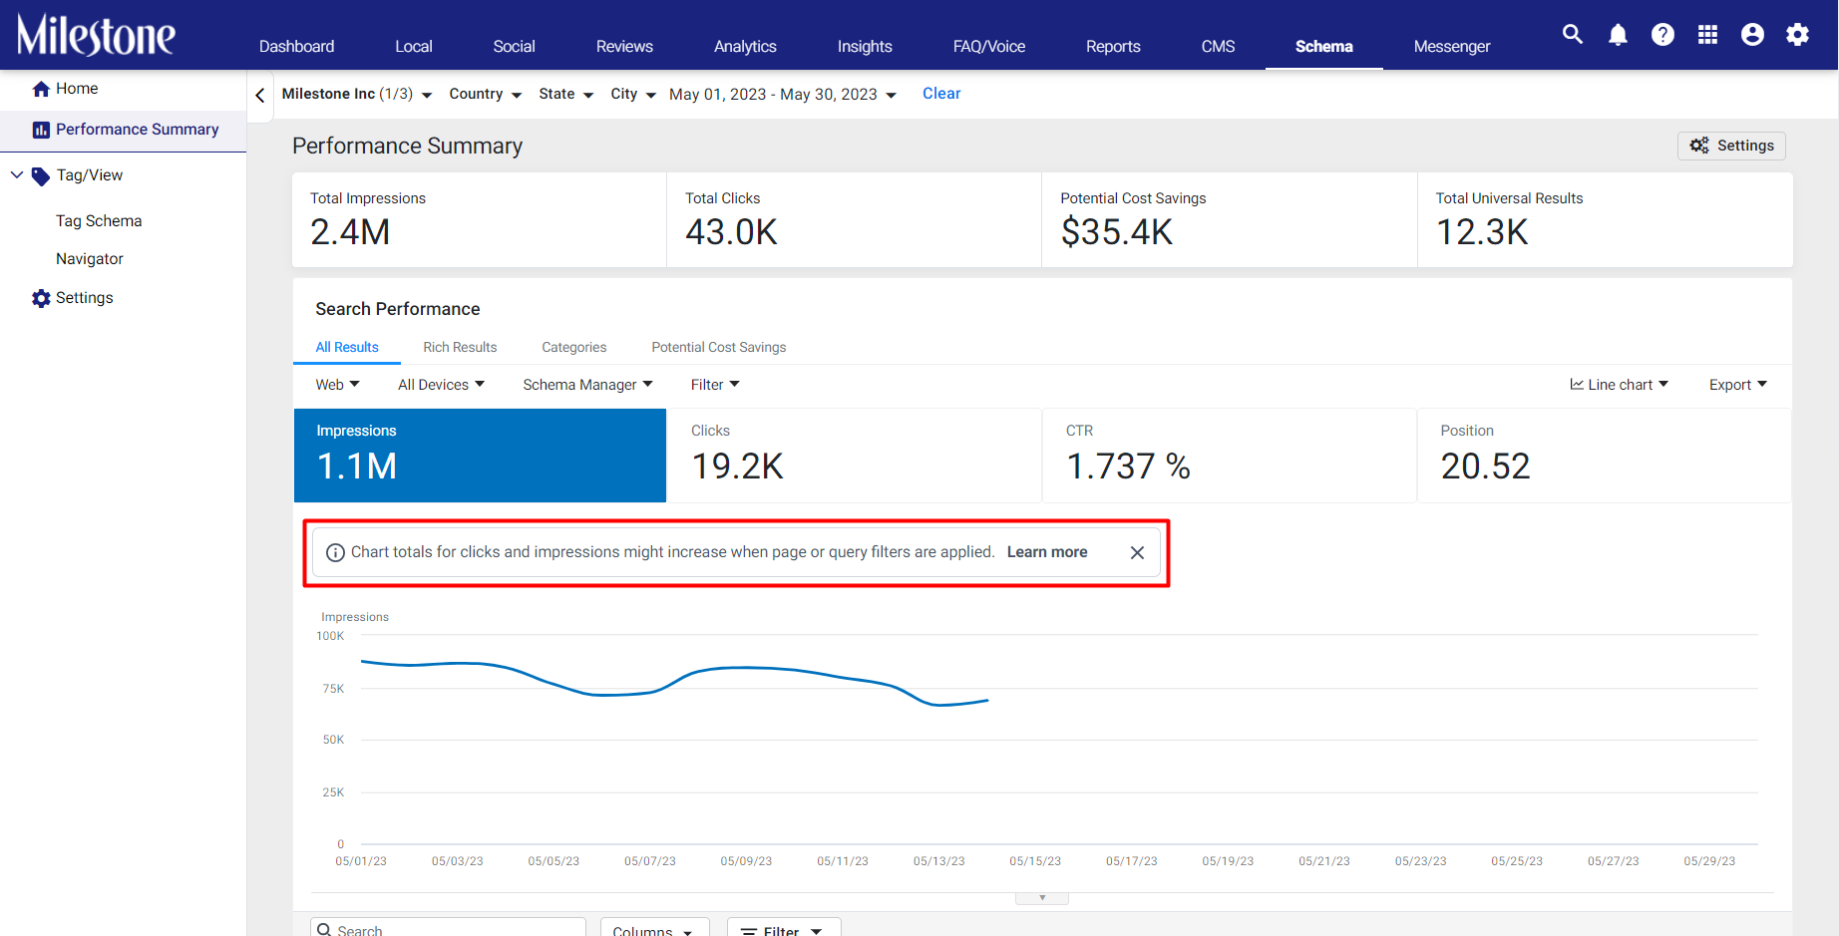Collapse the sidebar with the left chevron
The height and width of the screenshot is (936, 1839).
click(260, 96)
